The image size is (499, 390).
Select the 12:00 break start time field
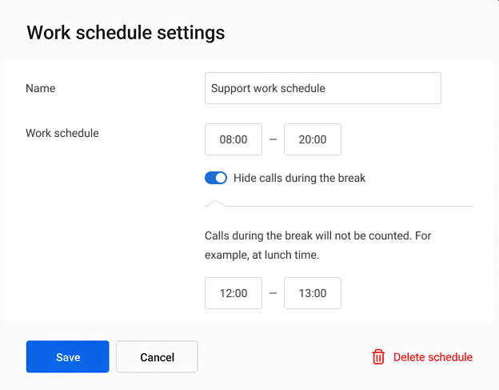[234, 293]
